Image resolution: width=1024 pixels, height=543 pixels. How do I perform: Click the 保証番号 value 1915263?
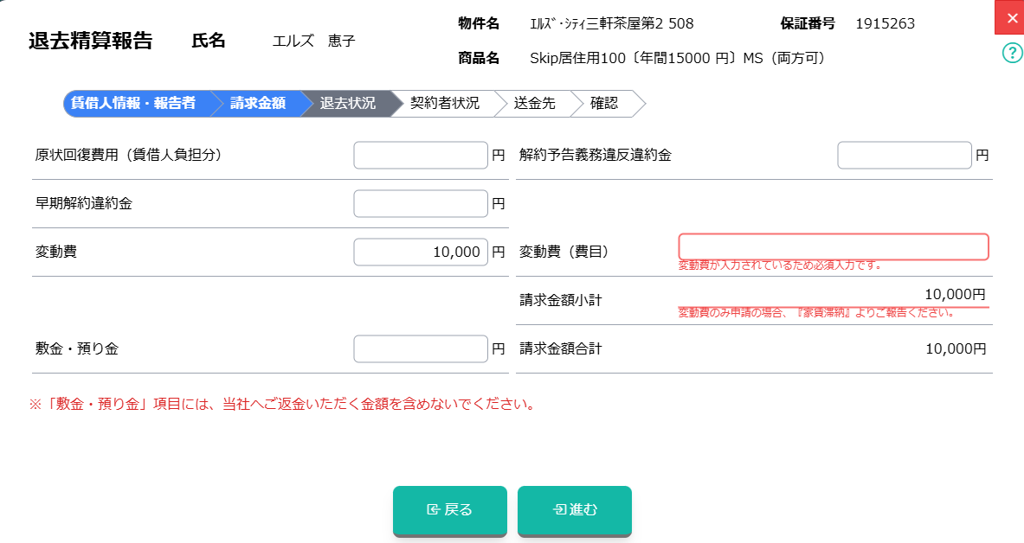[885, 24]
